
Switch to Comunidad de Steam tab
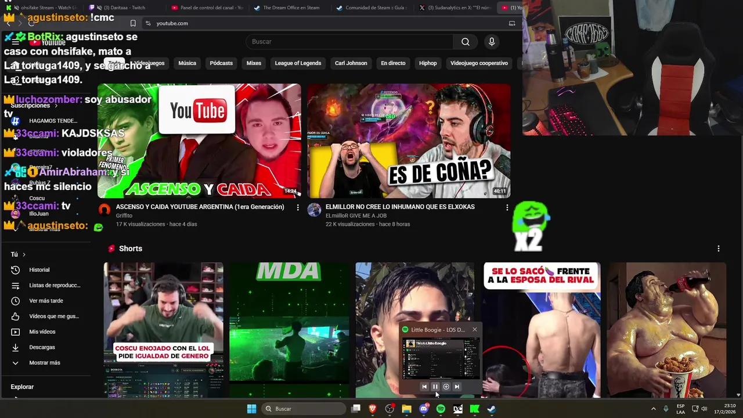tap(371, 8)
